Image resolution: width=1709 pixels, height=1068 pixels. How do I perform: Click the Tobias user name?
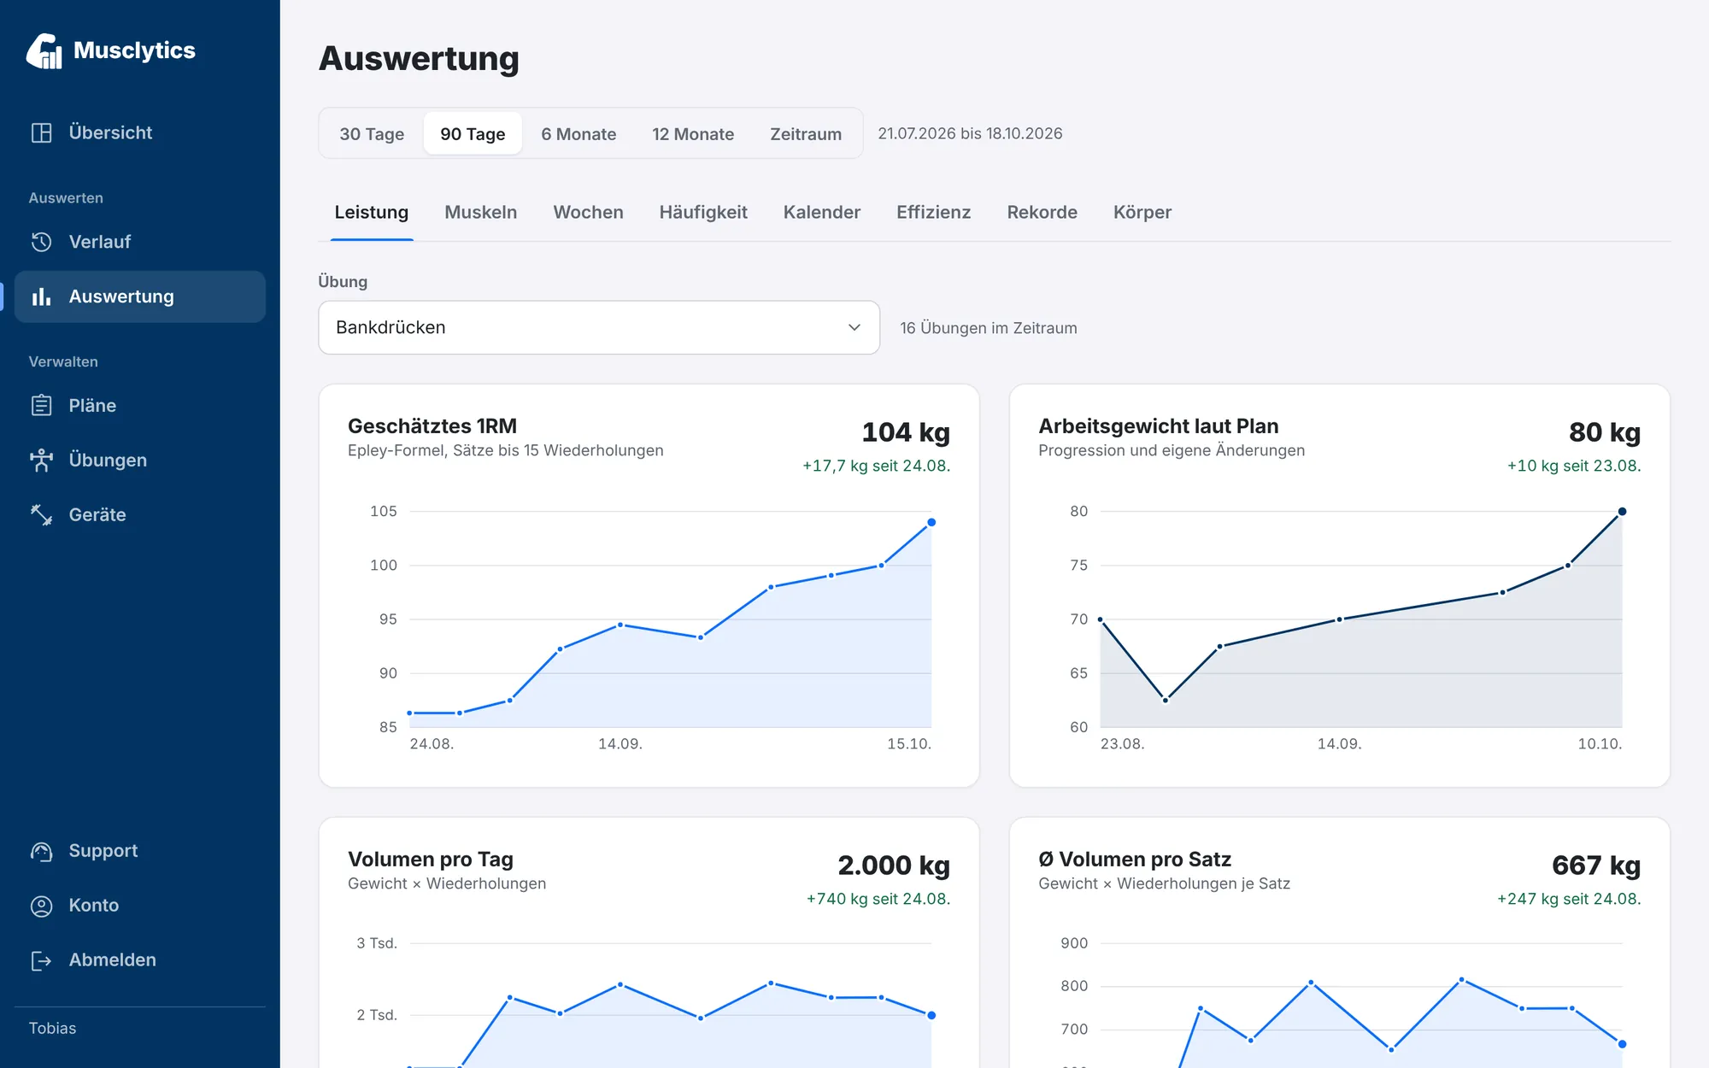click(x=52, y=1029)
